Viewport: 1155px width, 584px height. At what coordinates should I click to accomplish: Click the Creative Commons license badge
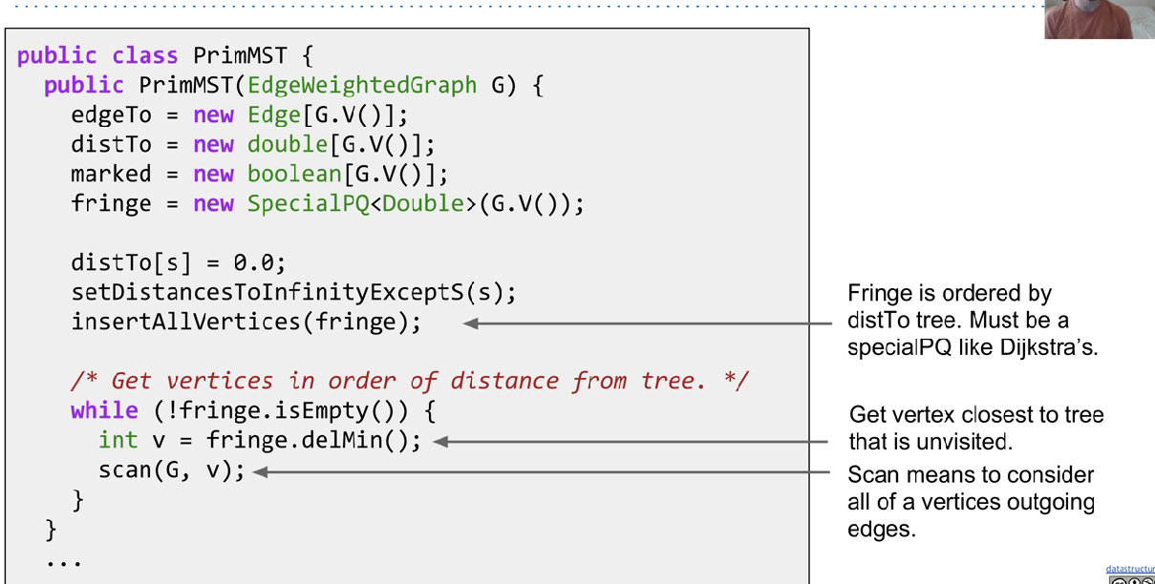coord(1134,580)
